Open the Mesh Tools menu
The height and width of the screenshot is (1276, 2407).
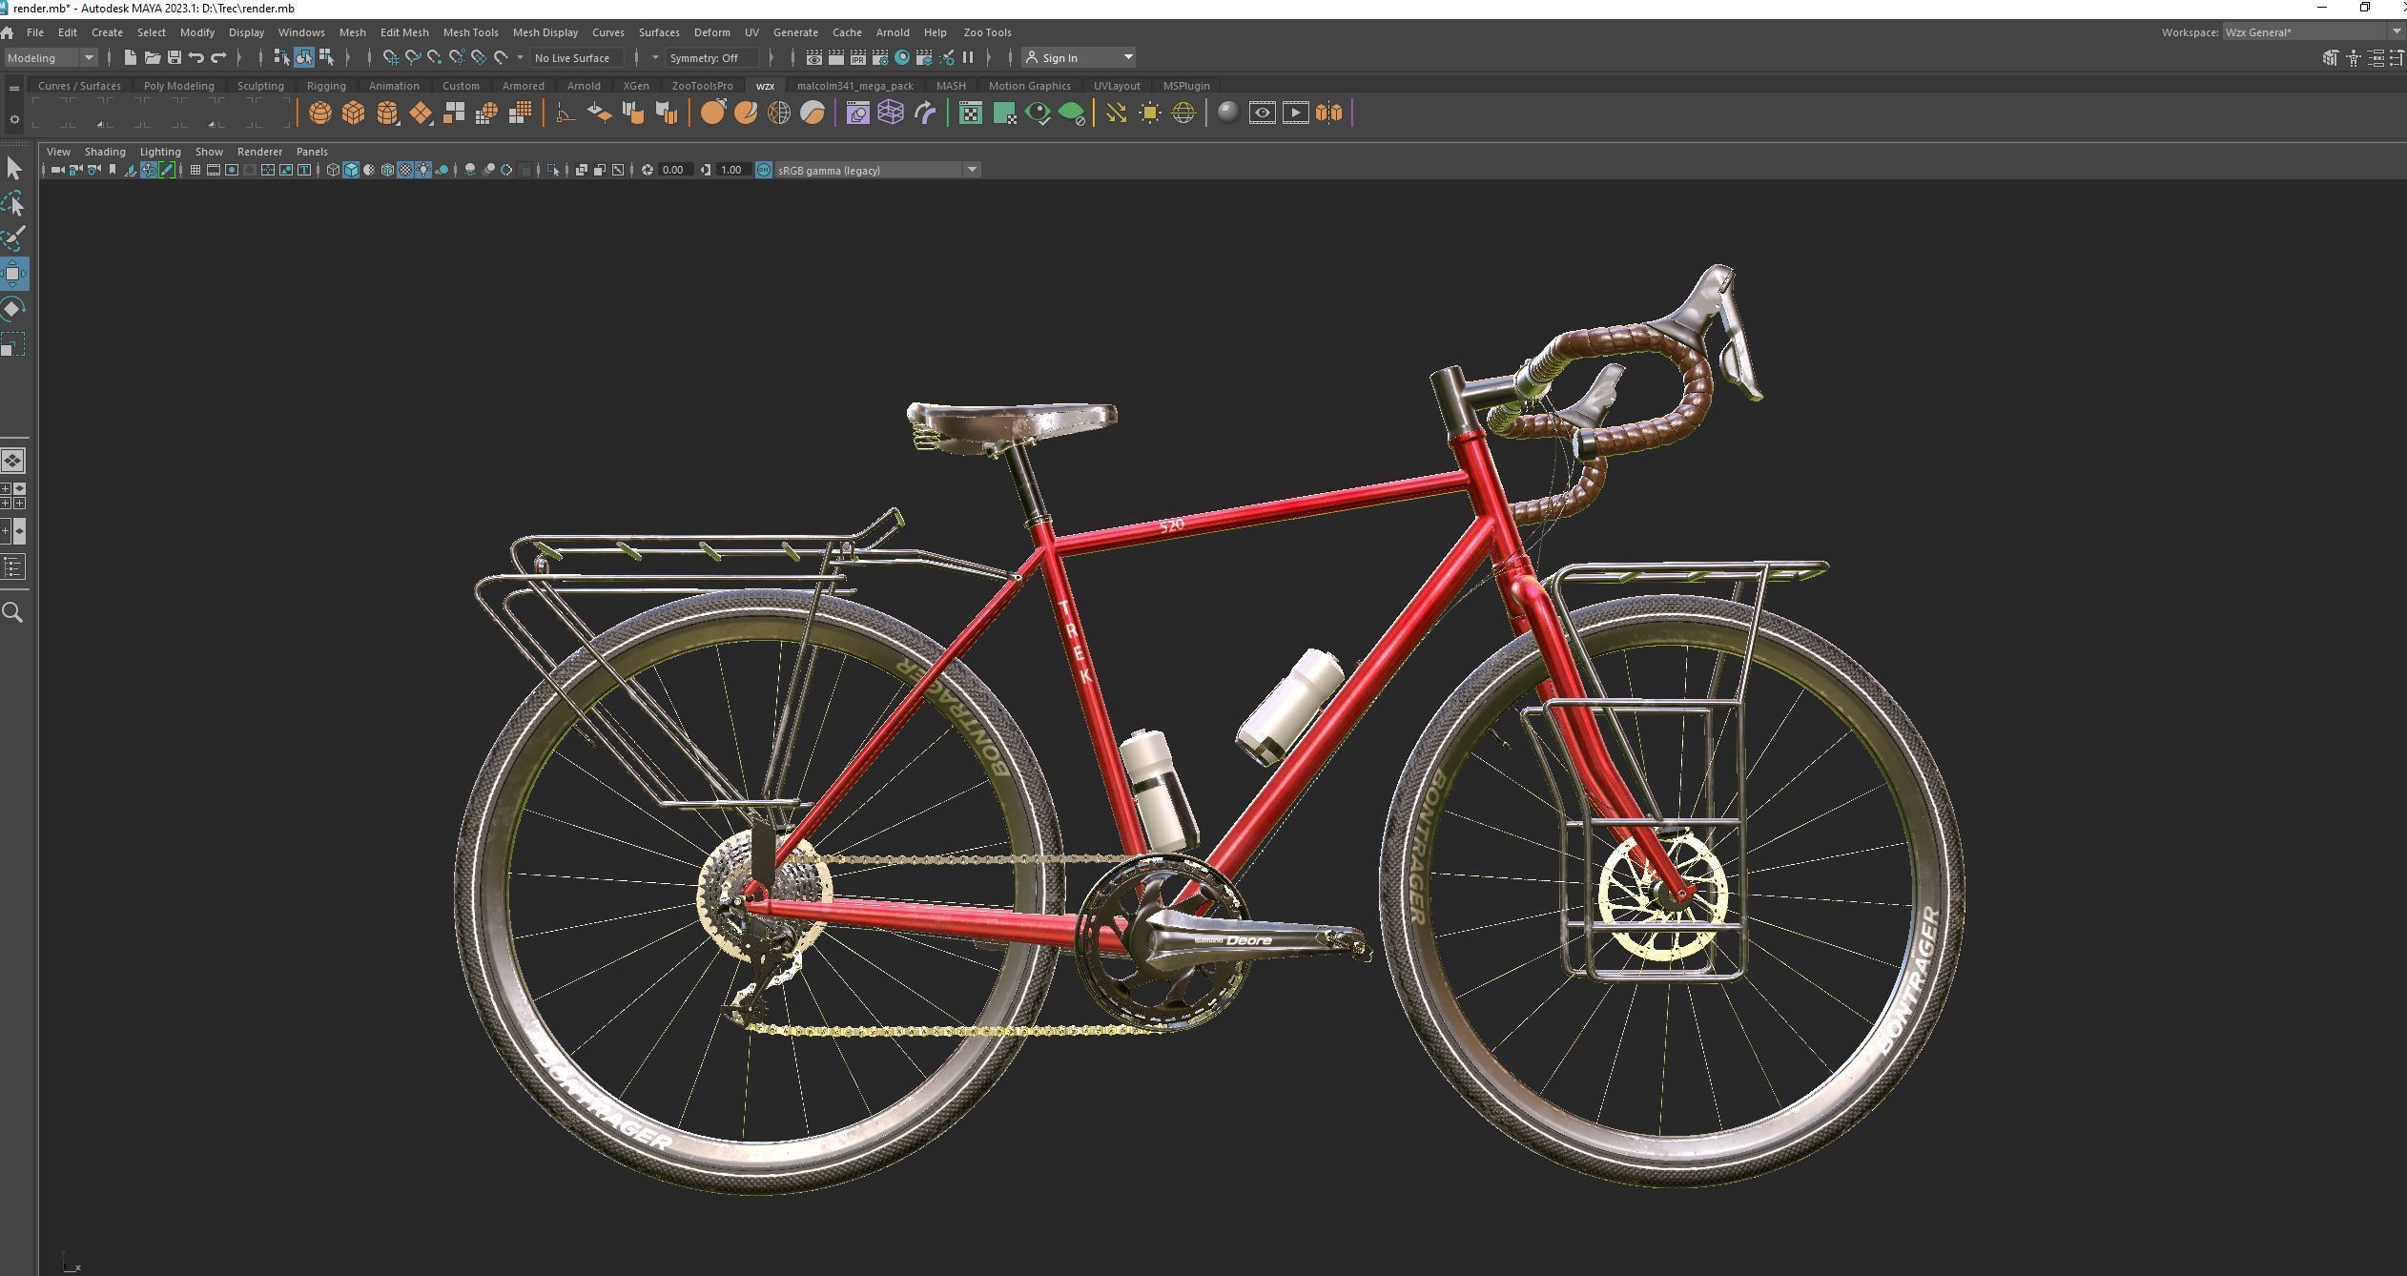tap(470, 32)
